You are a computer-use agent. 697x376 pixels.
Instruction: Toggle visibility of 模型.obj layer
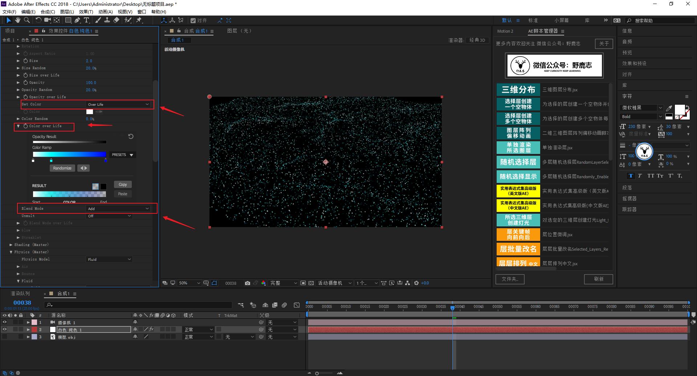coord(5,337)
